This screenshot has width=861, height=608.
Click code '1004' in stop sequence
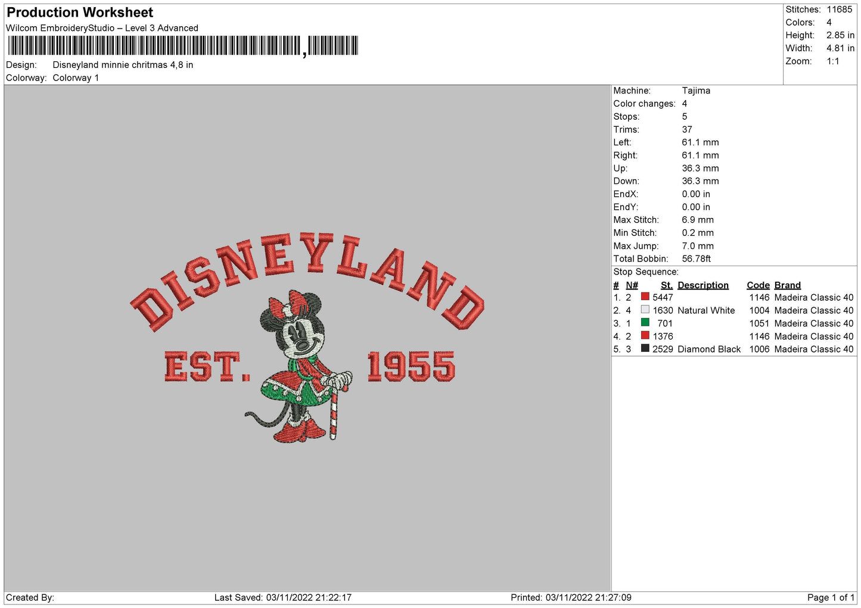(759, 310)
